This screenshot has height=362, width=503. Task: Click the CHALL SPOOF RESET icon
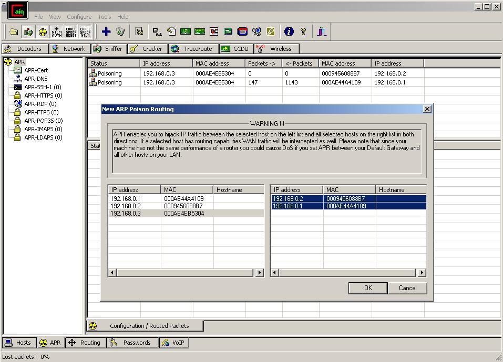71,31
